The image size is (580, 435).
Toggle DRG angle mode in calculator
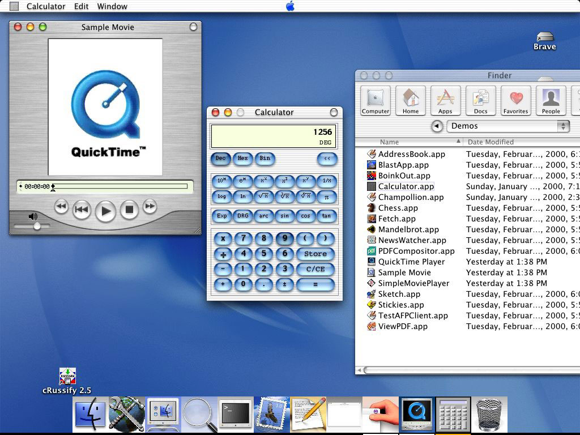click(x=242, y=216)
